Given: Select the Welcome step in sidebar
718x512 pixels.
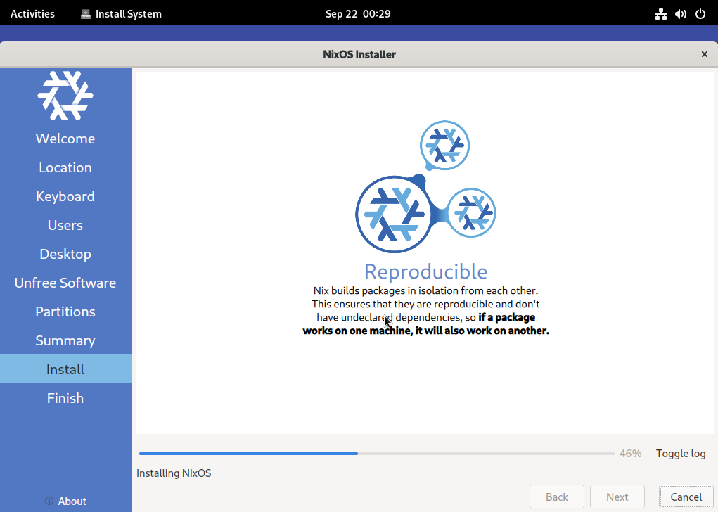Looking at the screenshot, I should click(65, 139).
